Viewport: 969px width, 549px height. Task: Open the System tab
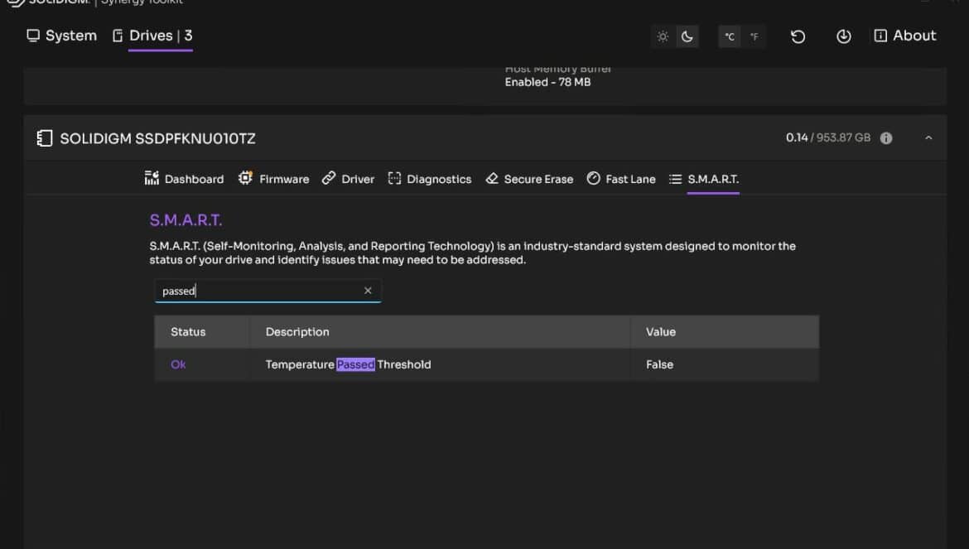tap(61, 36)
